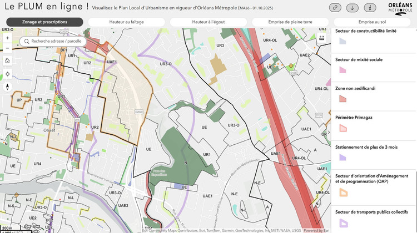
Task: Zoom in on the map
Action: (7, 38)
